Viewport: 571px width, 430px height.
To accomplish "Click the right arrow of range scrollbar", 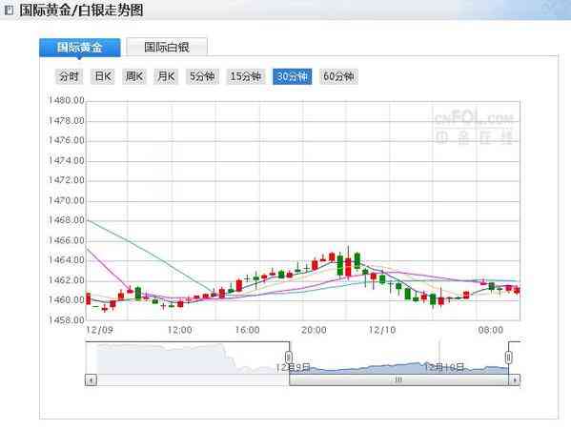I will point(514,380).
